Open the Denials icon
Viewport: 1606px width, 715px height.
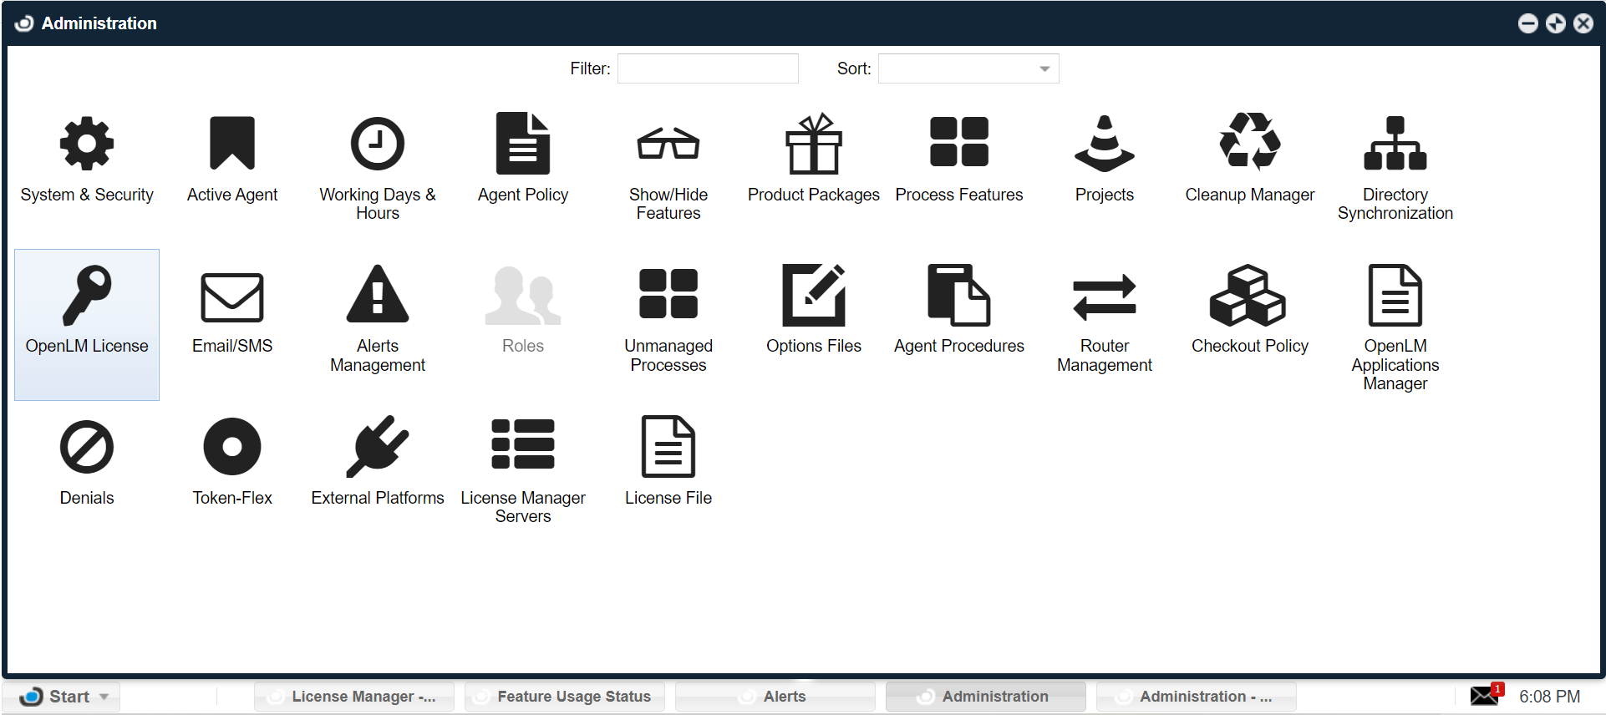click(x=87, y=448)
